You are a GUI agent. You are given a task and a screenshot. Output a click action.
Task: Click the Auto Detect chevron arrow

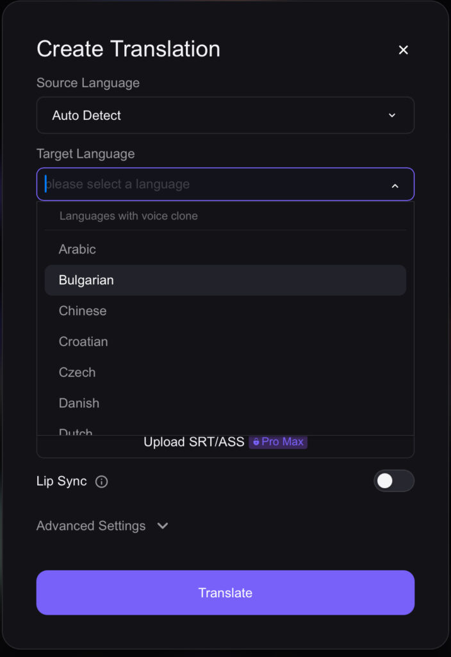(392, 115)
